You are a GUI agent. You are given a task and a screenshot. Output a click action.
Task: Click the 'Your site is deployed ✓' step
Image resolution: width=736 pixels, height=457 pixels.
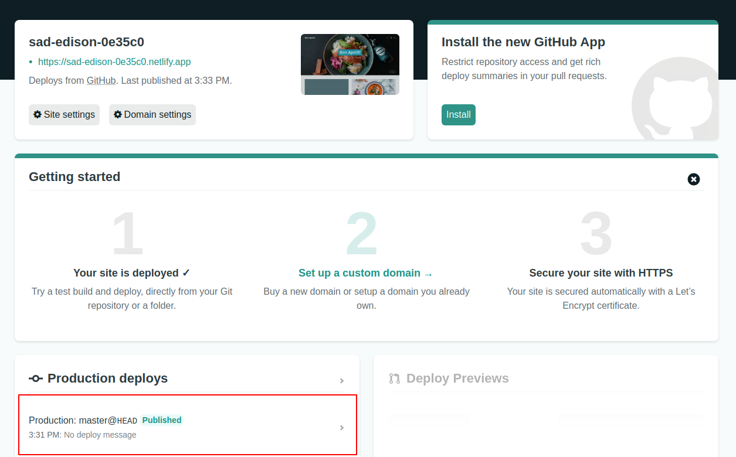[132, 273]
